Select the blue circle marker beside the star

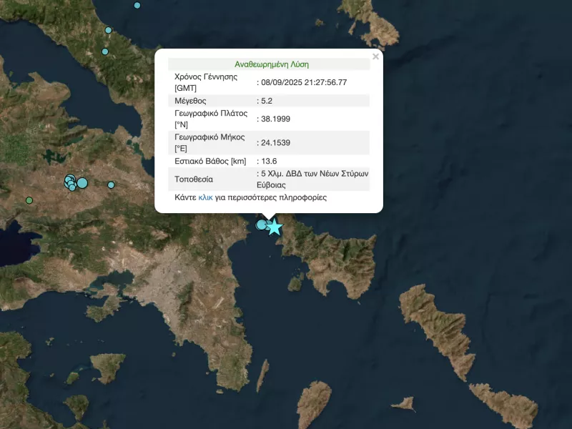pyautogui.click(x=262, y=225)
